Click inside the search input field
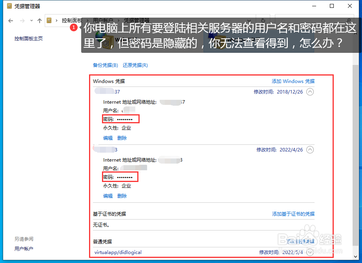This screenshot has width=362, height=263. (x=310, y=20)
